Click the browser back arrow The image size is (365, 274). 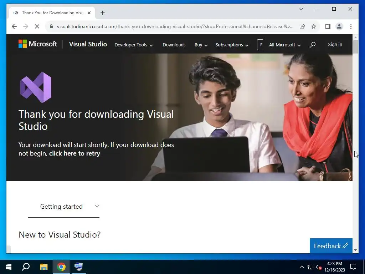tap(14, 26)
